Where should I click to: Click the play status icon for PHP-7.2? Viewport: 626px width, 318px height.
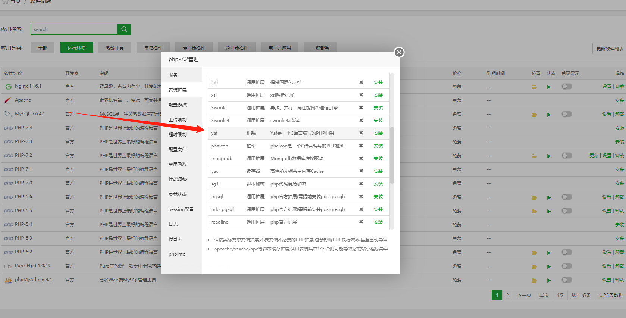549,156
